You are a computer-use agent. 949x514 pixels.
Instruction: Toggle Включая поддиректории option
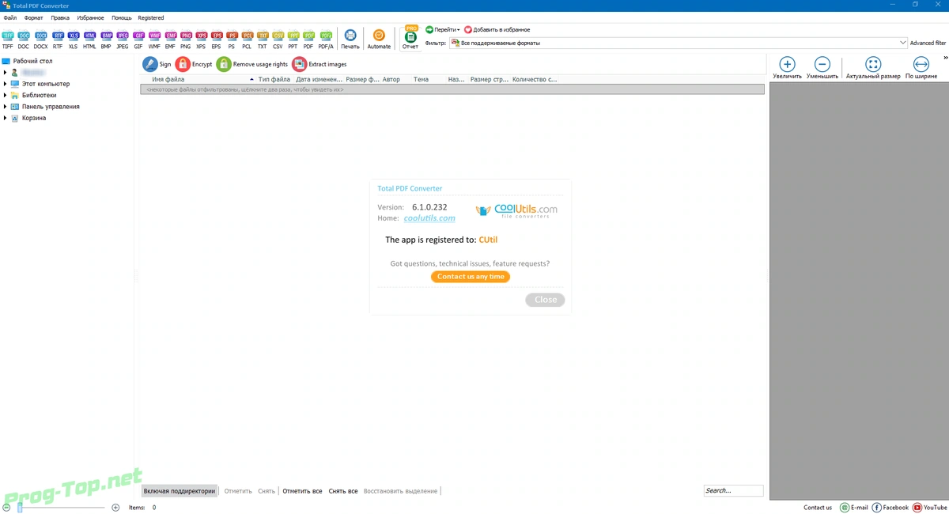tap(180, 491)
